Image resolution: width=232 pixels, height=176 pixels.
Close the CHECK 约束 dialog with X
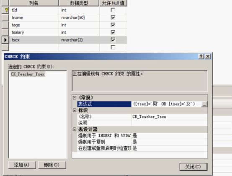coord(208,57)
